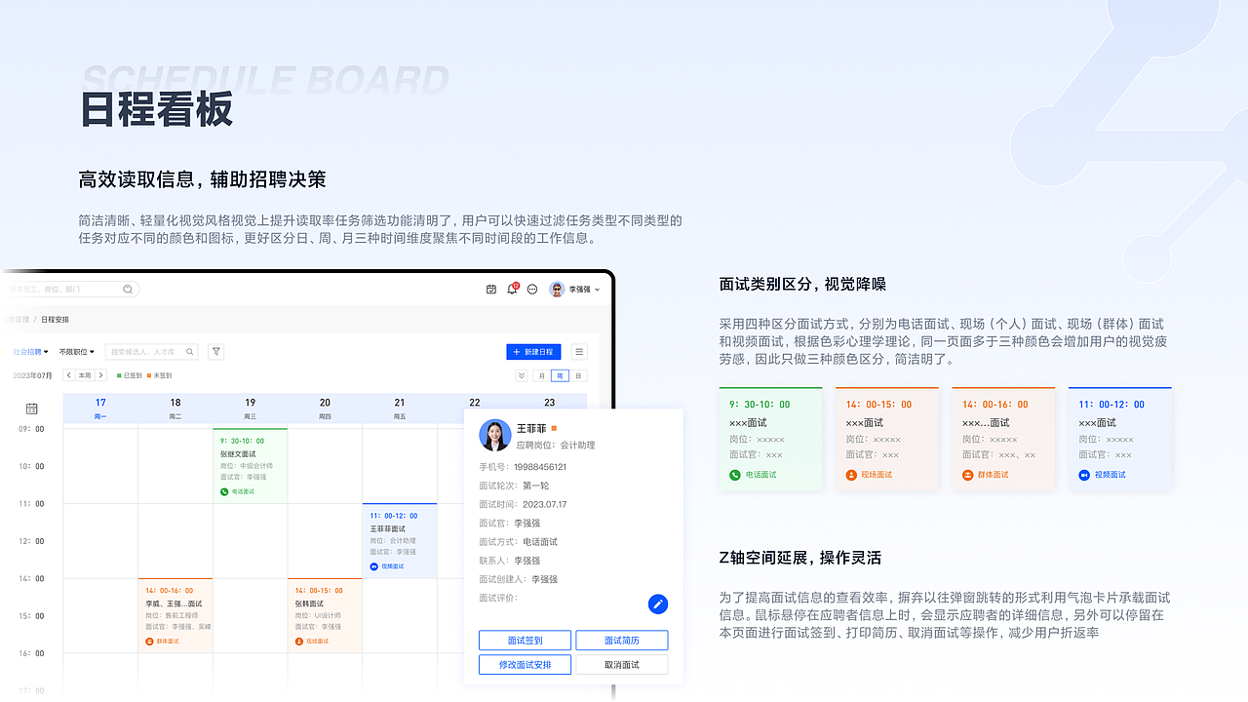Click the 修改面试安排 button

click(525, 665)
